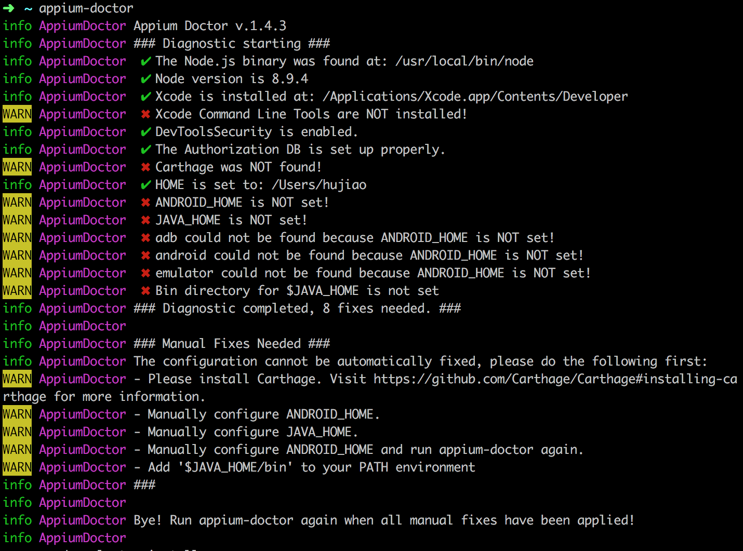Click the 'Appium Doctor v.1.4.3' version text
Viewport: 743px width, 551px height.
[x=210, y=26]
